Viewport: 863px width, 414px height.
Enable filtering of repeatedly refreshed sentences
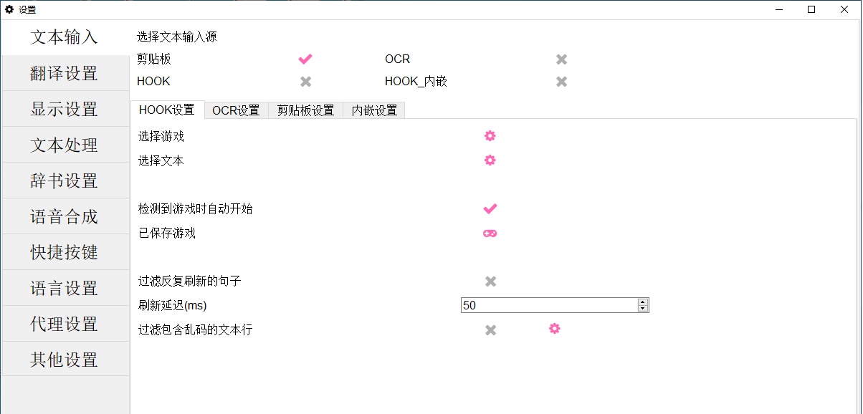[490, 281]
